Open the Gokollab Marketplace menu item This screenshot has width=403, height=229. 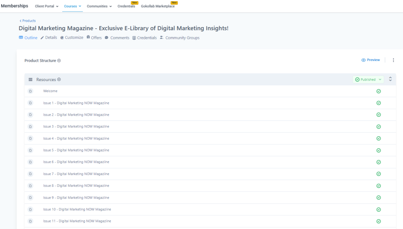click(157, 6)
